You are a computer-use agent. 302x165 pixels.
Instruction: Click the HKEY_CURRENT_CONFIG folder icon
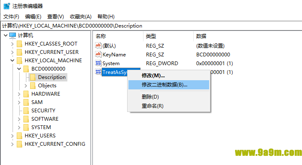tap(19, 144)
